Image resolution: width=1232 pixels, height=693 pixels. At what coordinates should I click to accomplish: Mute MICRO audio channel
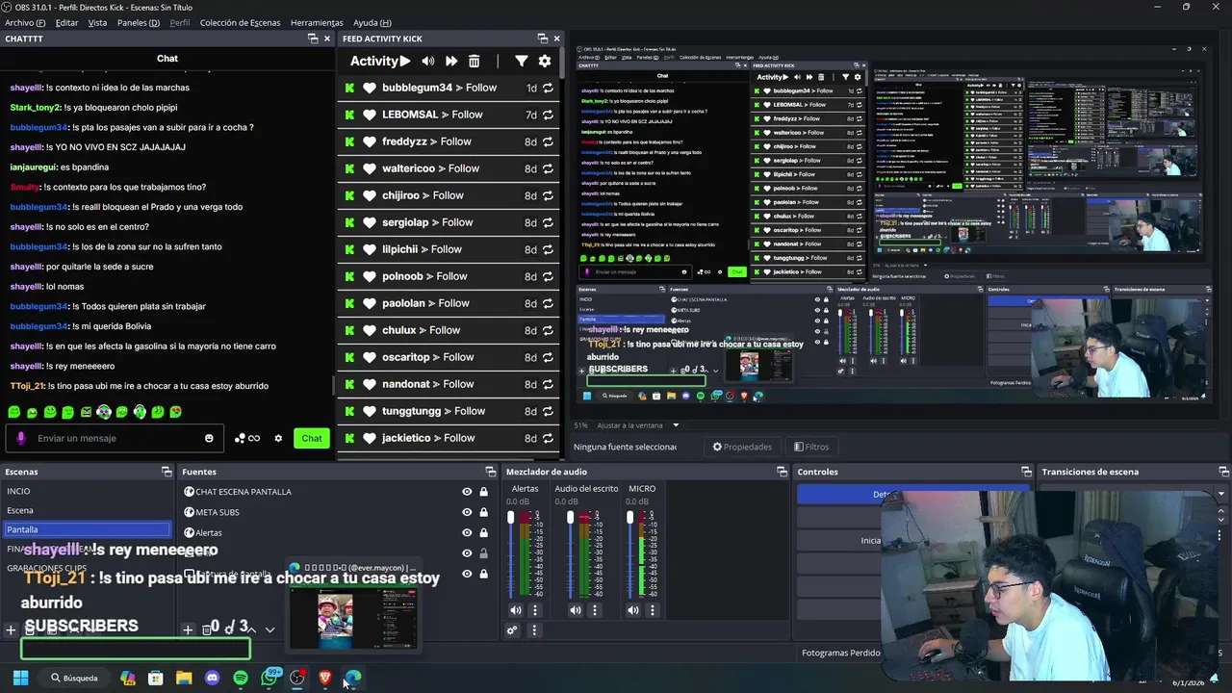pyautogui.click(x=635, y=610)
